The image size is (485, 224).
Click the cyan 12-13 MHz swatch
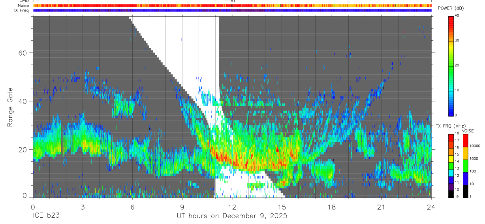(451, 173)
